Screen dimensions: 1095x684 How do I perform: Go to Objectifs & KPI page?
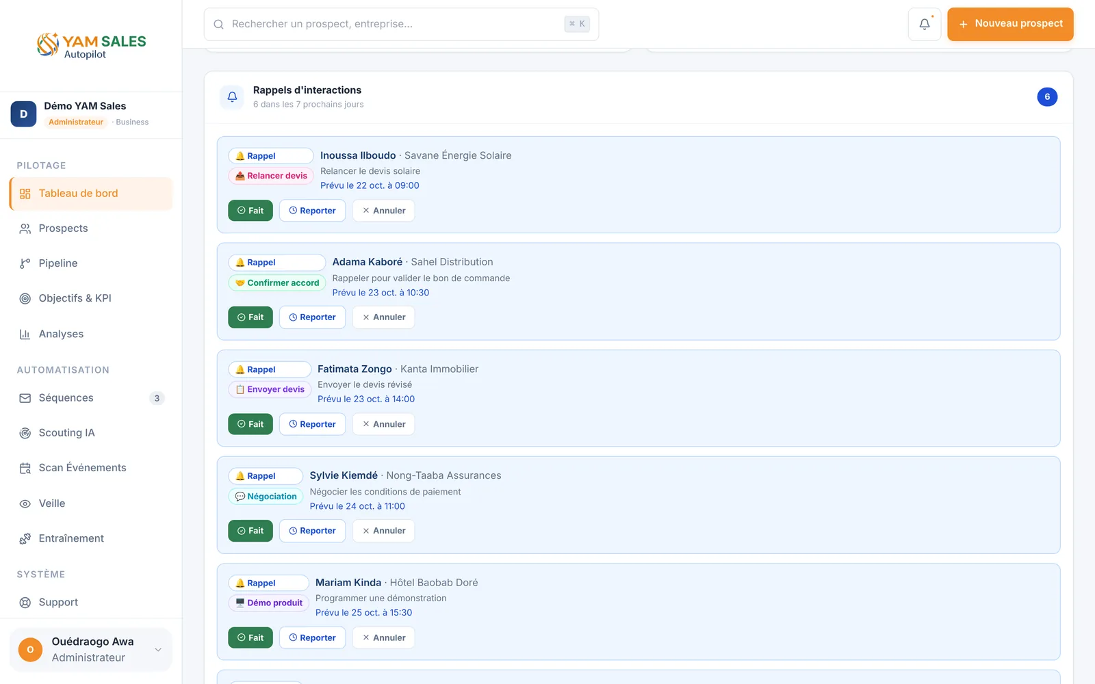point(91,298)
